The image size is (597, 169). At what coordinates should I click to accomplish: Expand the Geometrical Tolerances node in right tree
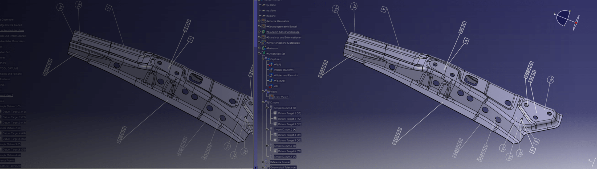[x=263, y=167]
